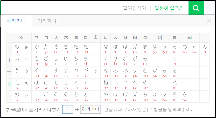216x118 pixels.
Task: Insert hiragana つ (tu)
Action: click(x=76, y=73)
